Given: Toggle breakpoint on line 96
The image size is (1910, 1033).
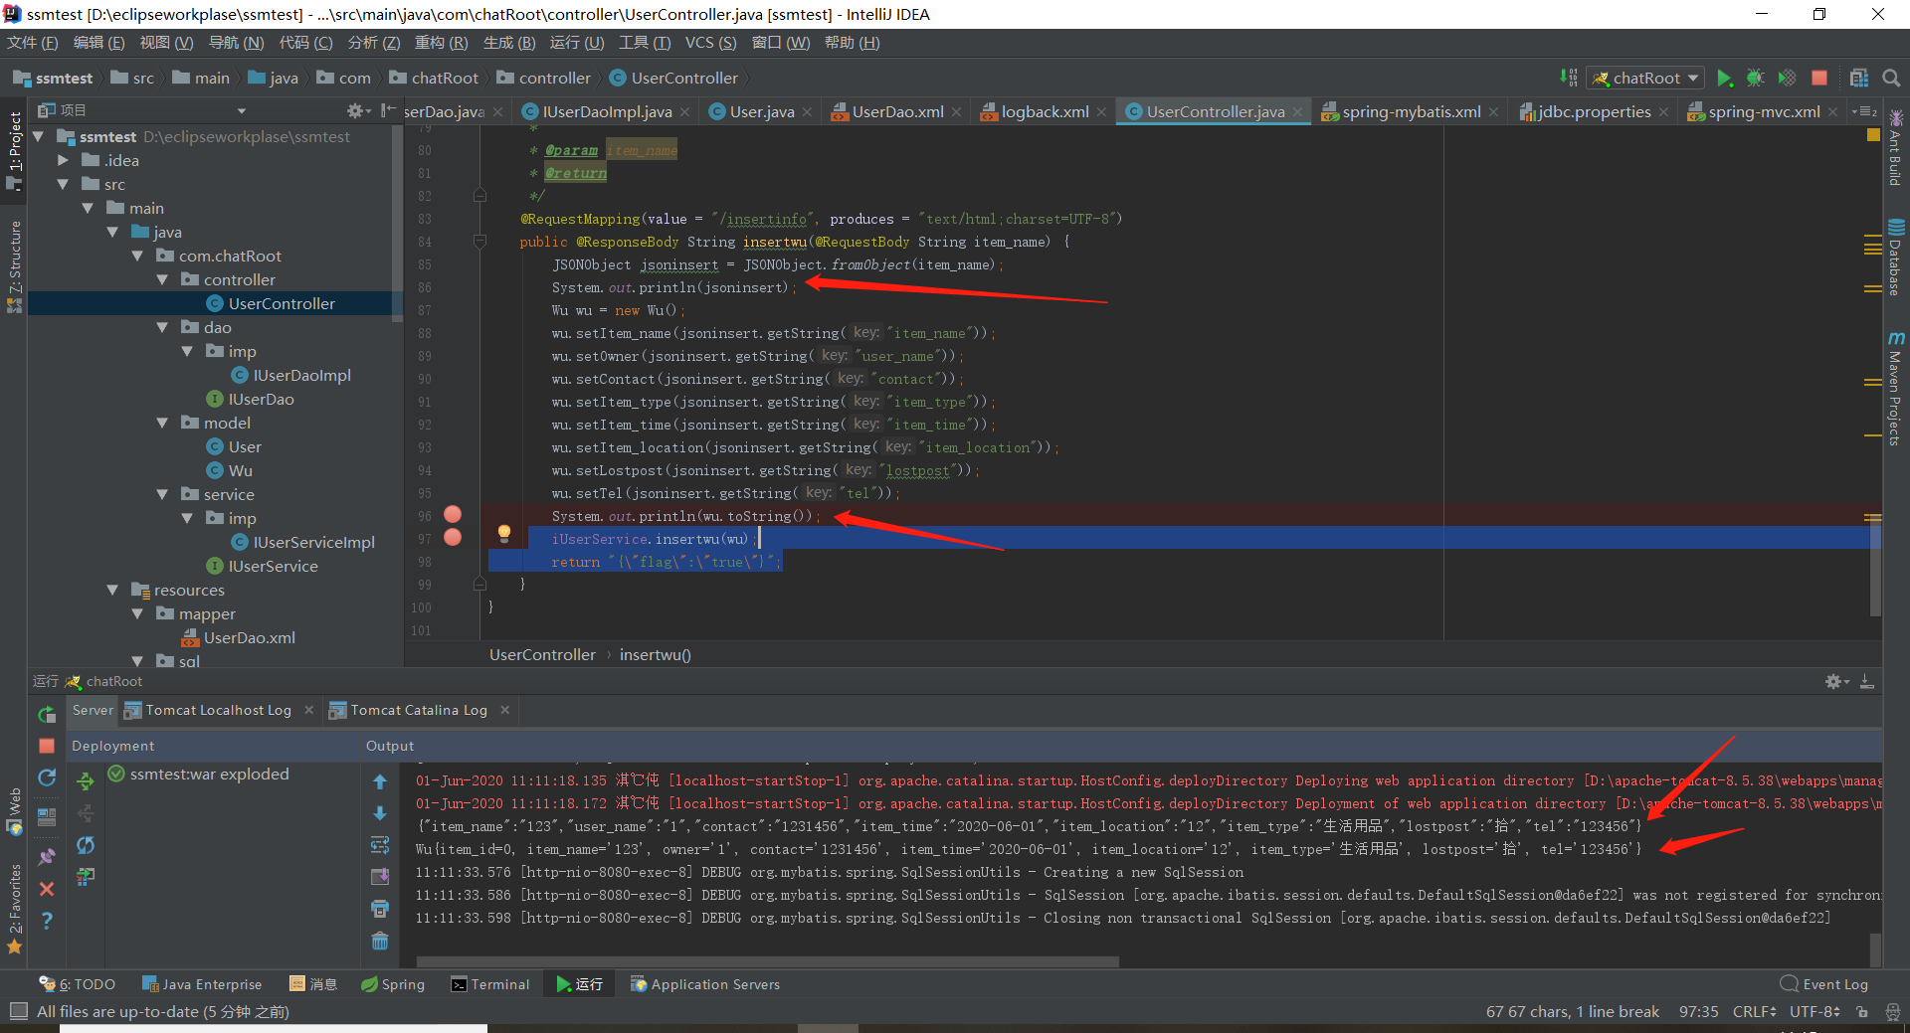Looking at the screenshot, I should [x=453, y=514].
